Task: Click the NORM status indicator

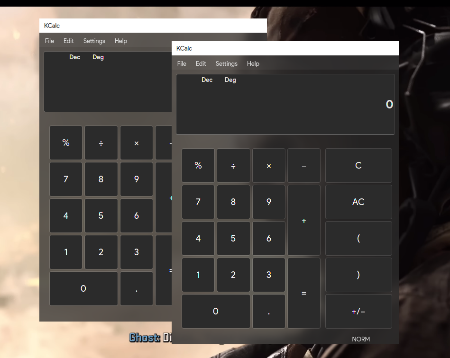Action: (x=361, y=339)
